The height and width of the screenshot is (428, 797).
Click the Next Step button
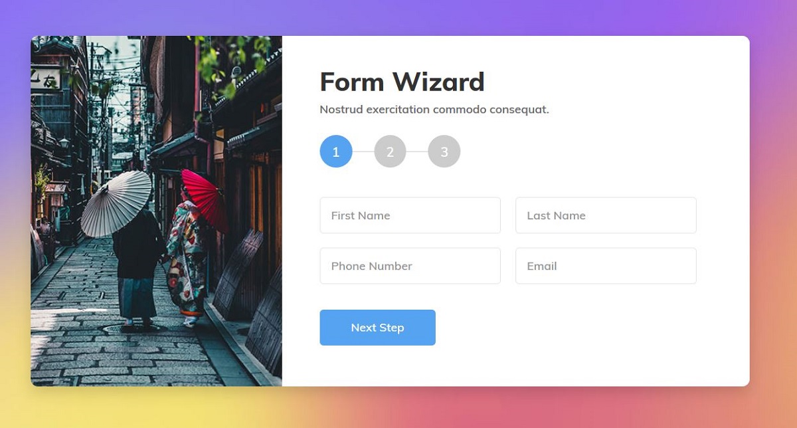[377, 328]
